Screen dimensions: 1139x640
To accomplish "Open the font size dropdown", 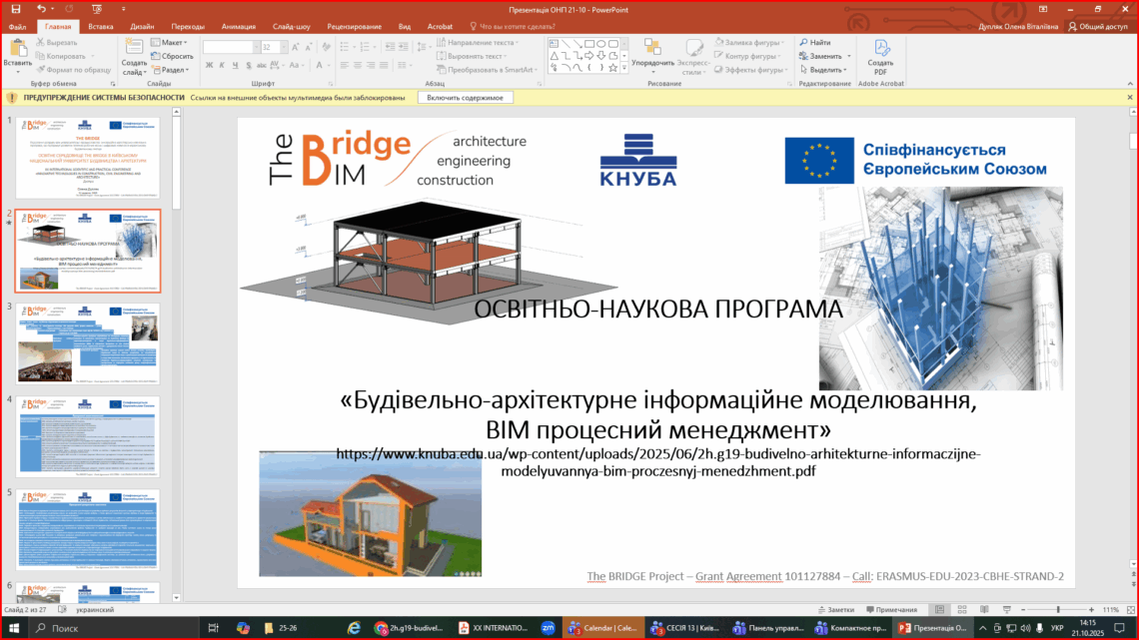I will (283, 47).
